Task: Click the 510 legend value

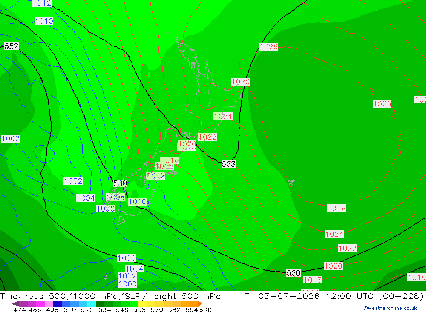Action: click(70, 309)
